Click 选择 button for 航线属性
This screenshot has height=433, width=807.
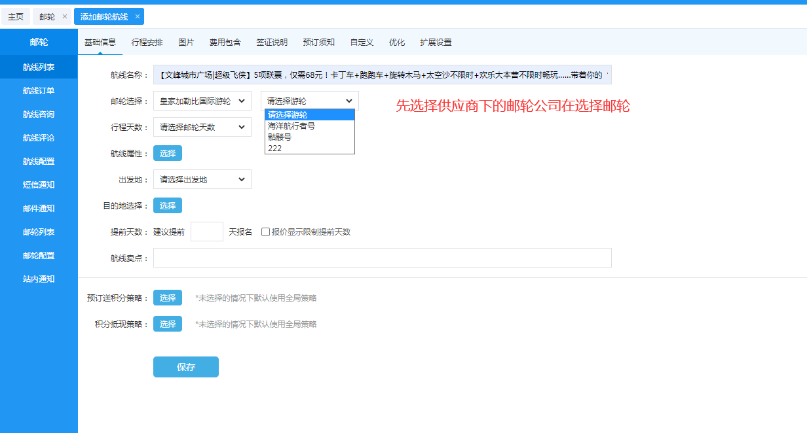click(x=168, y=153)
